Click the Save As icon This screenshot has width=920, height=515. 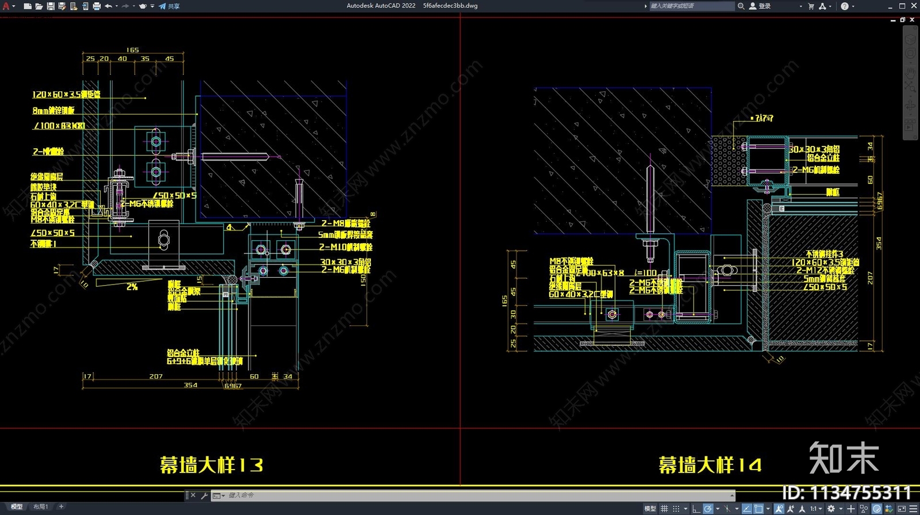pos(62,6)
